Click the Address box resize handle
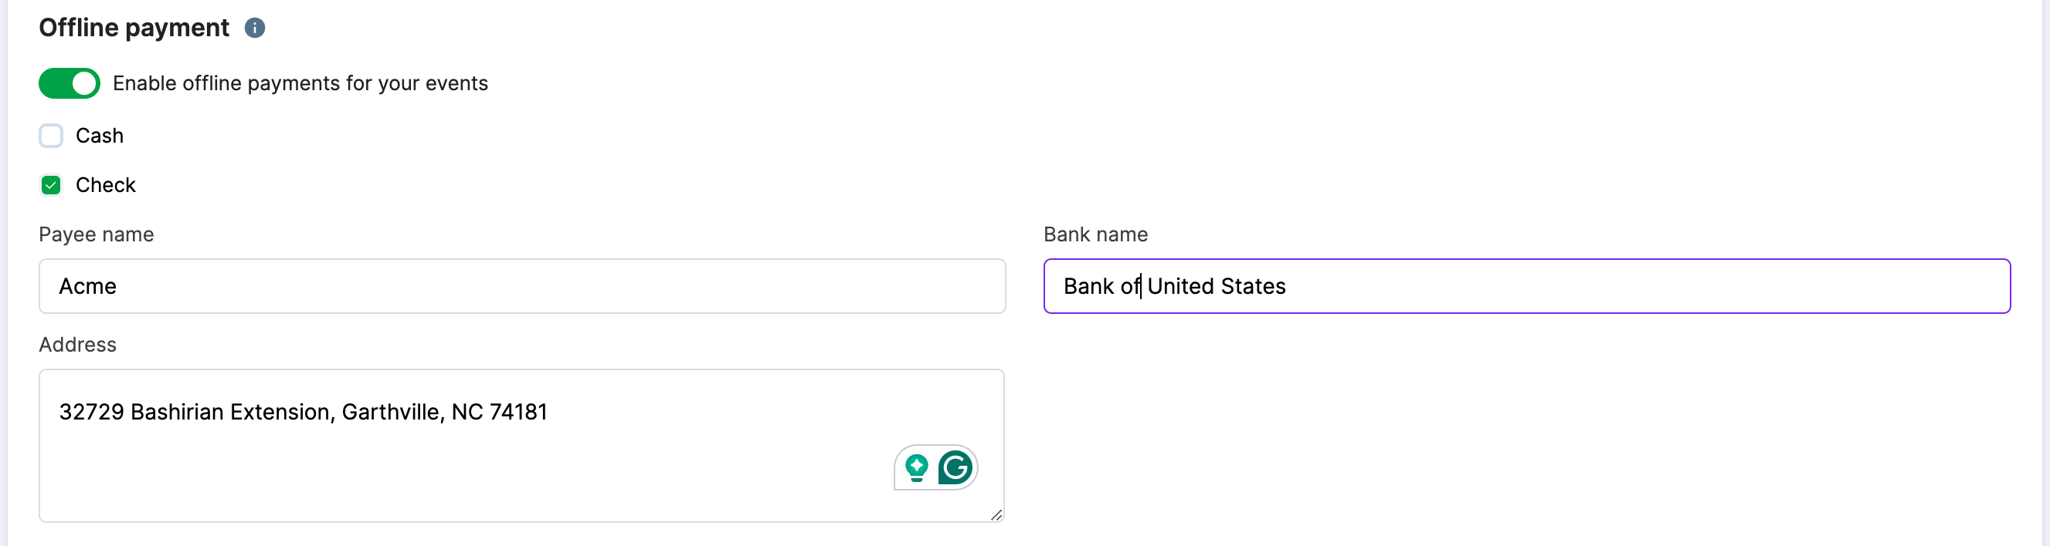This screenshot has height=546, width=2050. click(996, 515)
